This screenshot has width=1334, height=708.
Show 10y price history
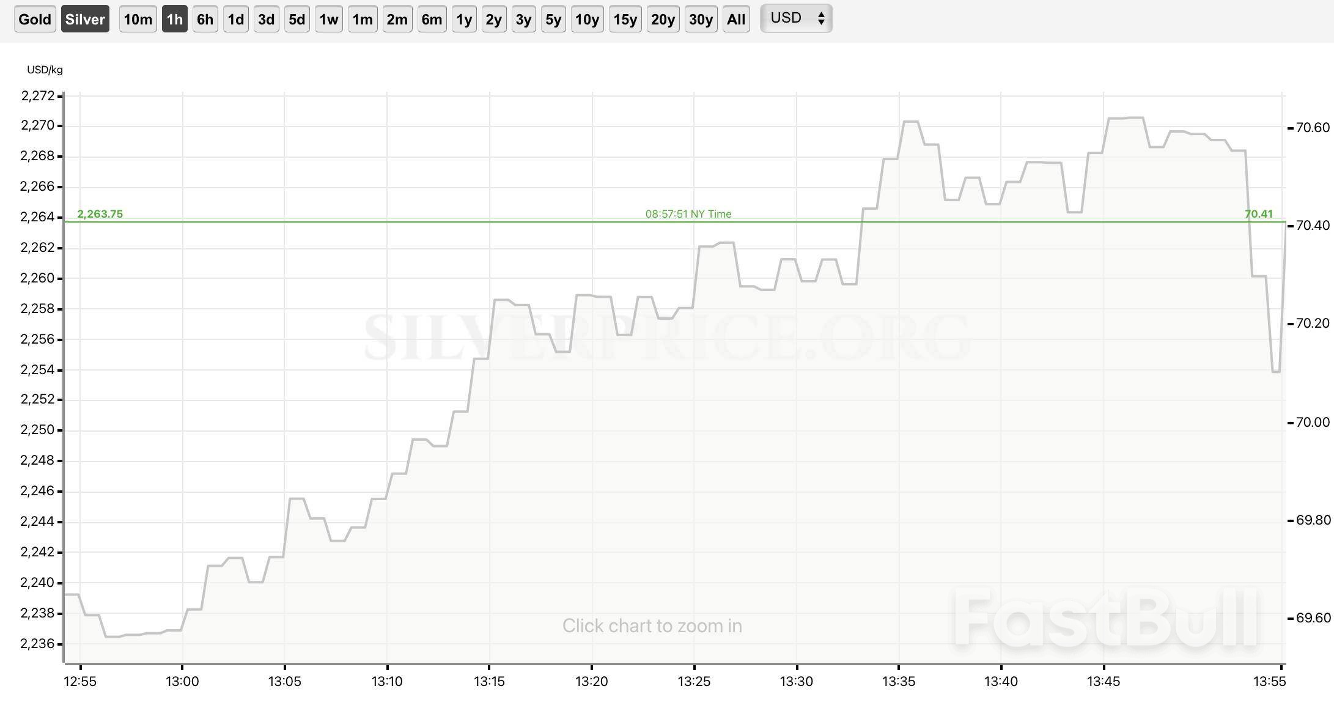tap(587, 20)
